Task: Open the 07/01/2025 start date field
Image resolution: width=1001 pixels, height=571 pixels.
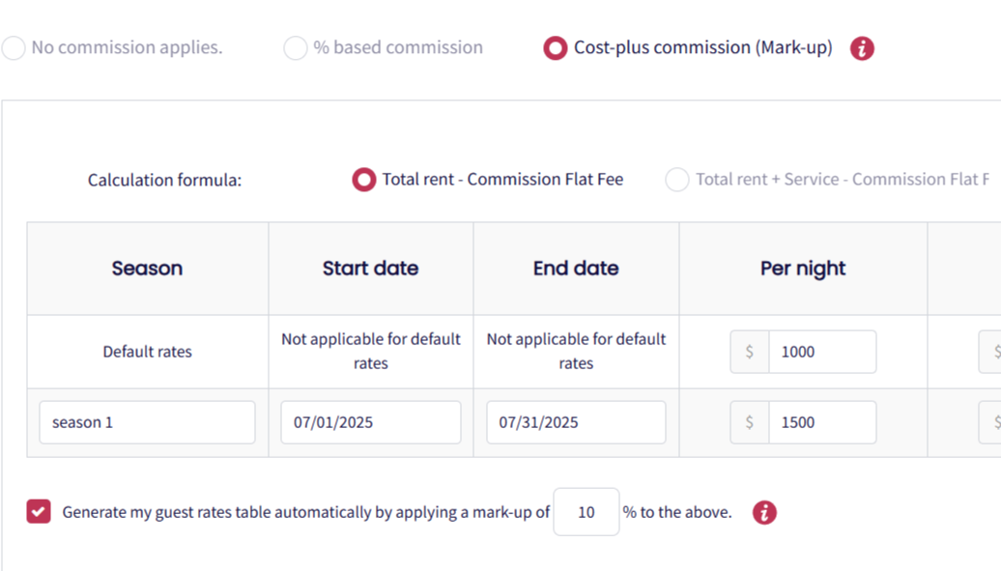Action: point(370,422)
